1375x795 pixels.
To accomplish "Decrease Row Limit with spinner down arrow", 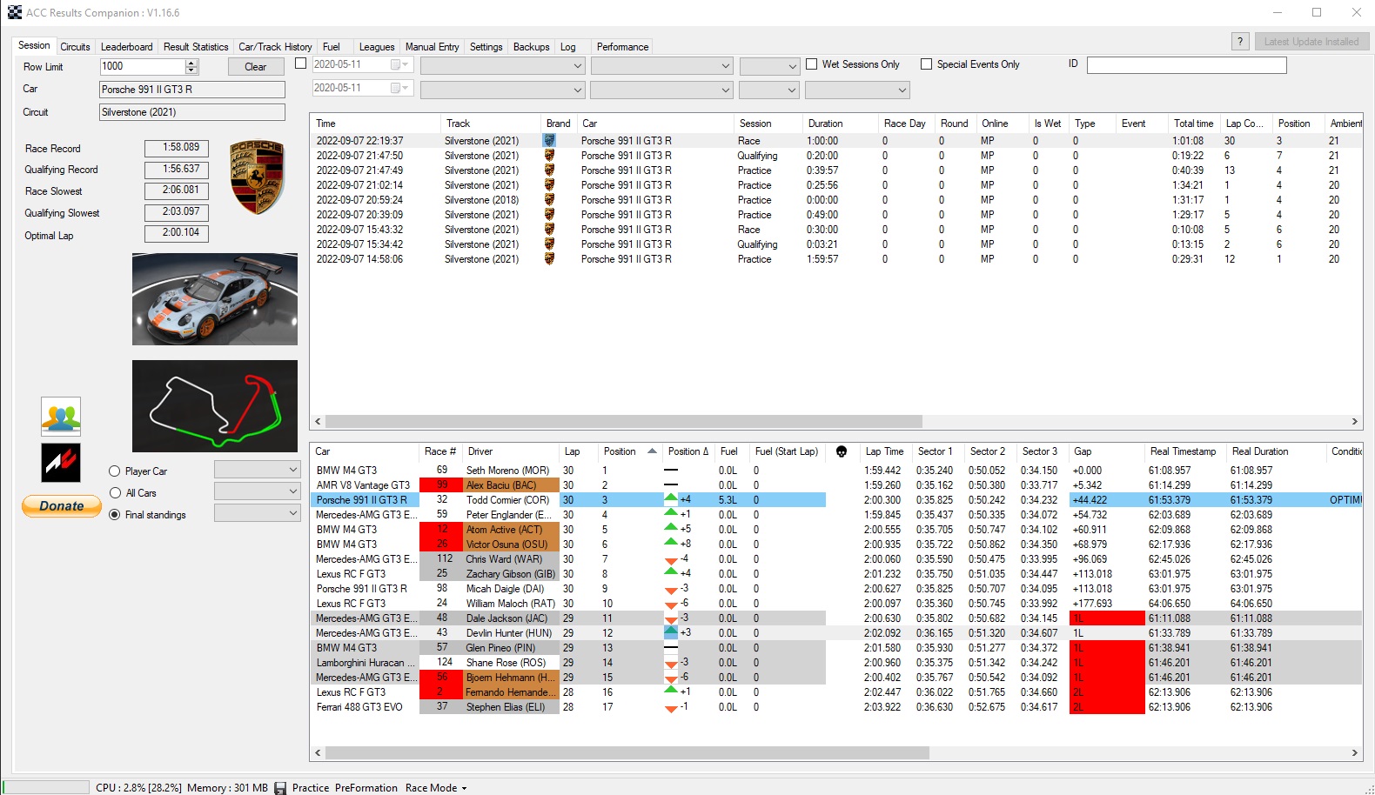I will (x=191, y=70).
